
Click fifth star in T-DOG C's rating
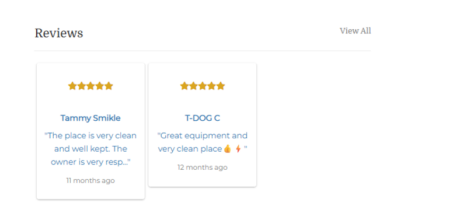(x=221, y=86)
